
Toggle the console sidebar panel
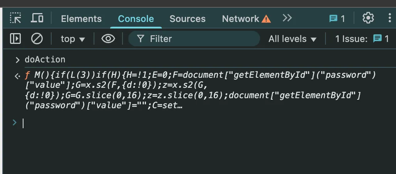coord(15,38)
